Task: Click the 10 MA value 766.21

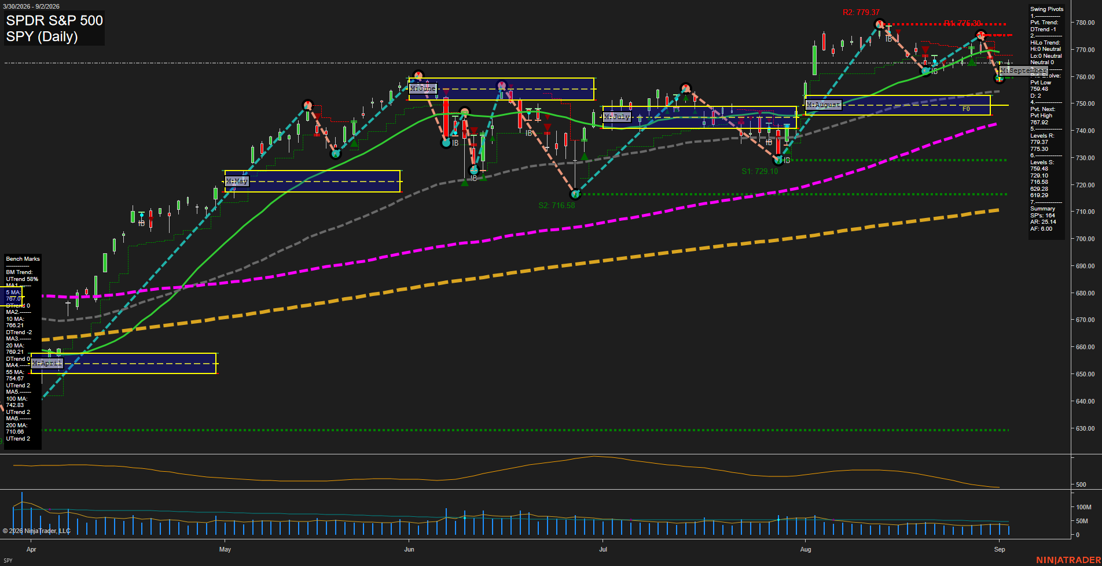Action: [15, 325]
